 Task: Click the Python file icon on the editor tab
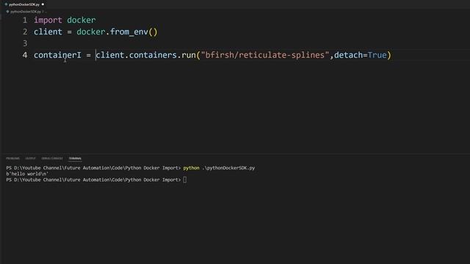pyautogui.click(x=6, y=4)
